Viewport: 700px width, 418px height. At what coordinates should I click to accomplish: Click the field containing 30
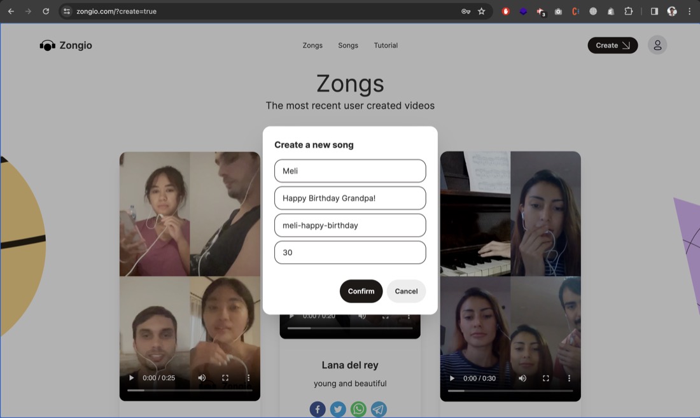click(350, 253)
